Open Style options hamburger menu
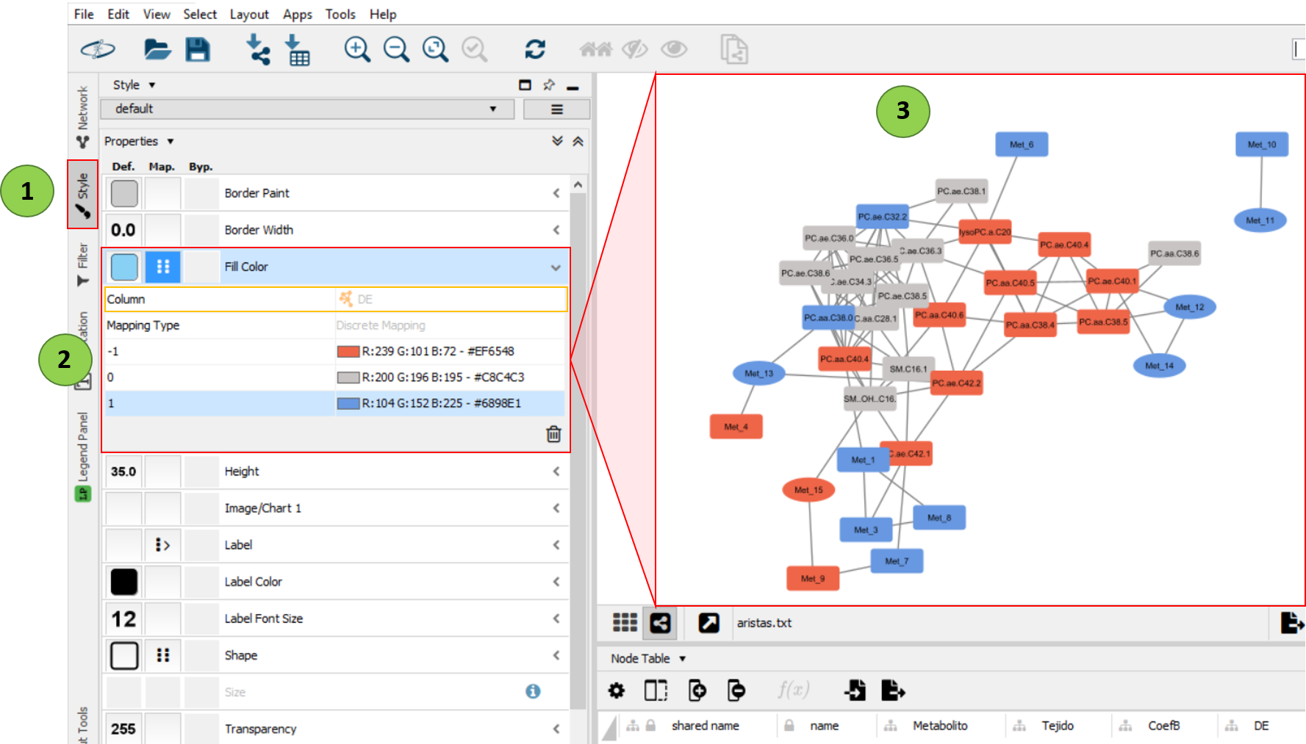Image resolution: width=1306 pixels, height=744 pixels. (x=557, y=109)
